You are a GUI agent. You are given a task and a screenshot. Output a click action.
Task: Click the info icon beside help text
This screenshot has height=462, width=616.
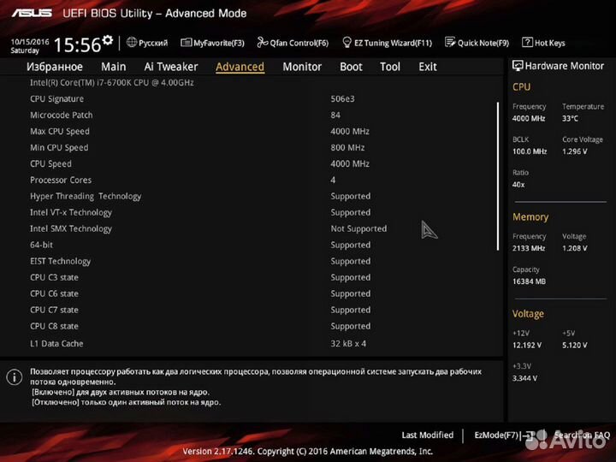[x=15, y=377]
